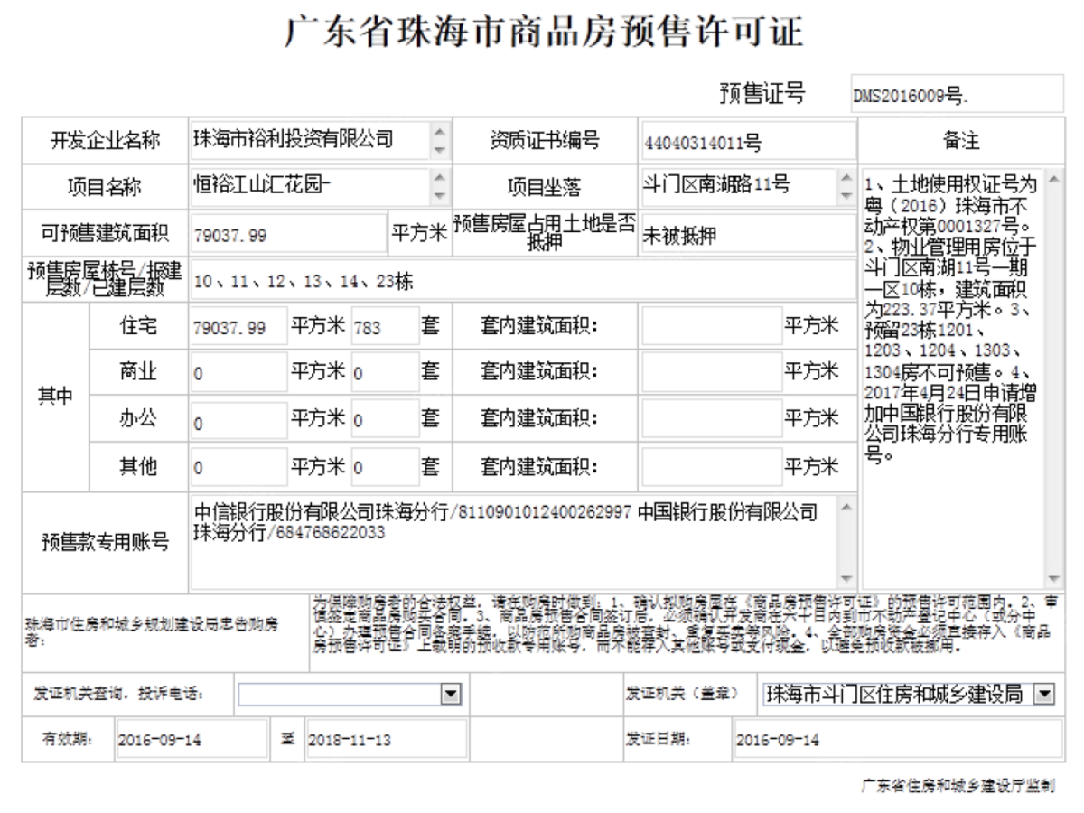
Task: Click the 资质证书编号 field 44040314011号
Action: pos(747,143)
